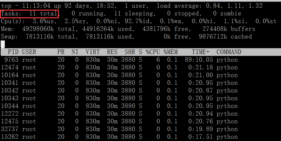281x141 pixels.
Task: Click the root user in PID 32737 row
Action: tap(29, 129)
